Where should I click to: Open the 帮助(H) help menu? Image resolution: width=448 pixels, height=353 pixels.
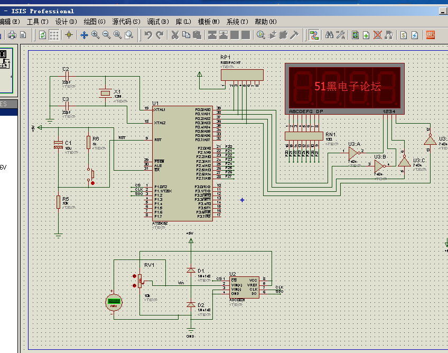[x=265, y=22]
